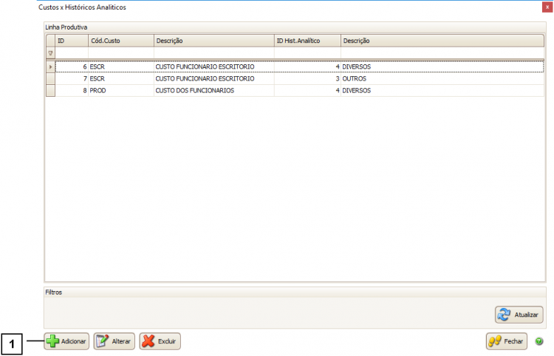This screenshot has width=554, height=356.
Task: Select the CUSTO DOS FUNCIONARIOS row
Action: 195,90
